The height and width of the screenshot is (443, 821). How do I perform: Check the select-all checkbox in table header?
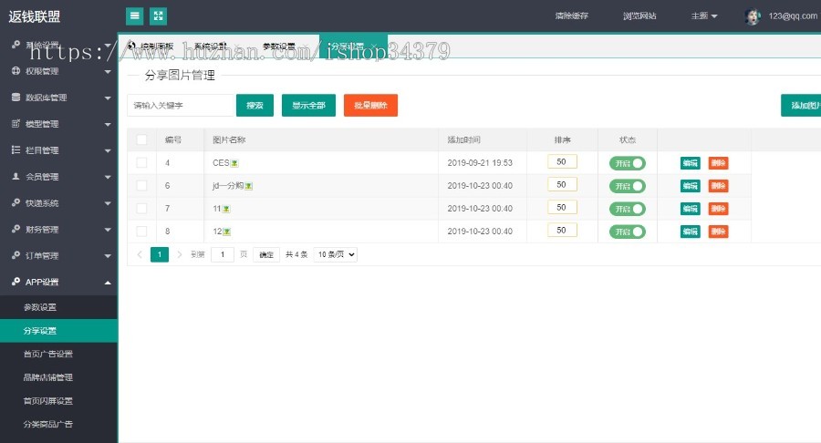tap(141, 140)
